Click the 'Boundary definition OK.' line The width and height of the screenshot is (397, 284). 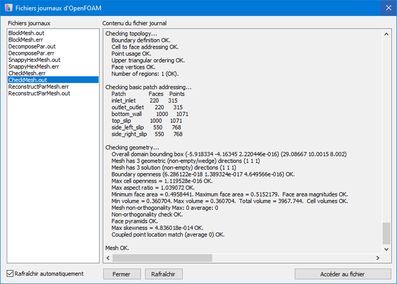pos(141,40)
